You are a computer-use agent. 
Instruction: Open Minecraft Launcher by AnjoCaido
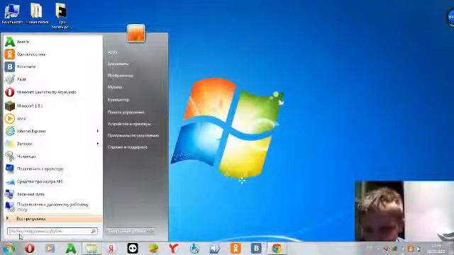coord(52,92)
